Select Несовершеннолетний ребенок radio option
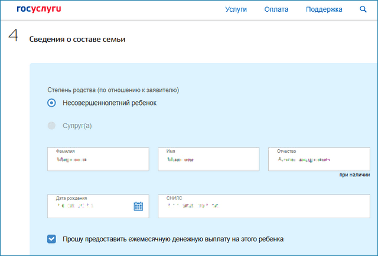 coord(51,103)
